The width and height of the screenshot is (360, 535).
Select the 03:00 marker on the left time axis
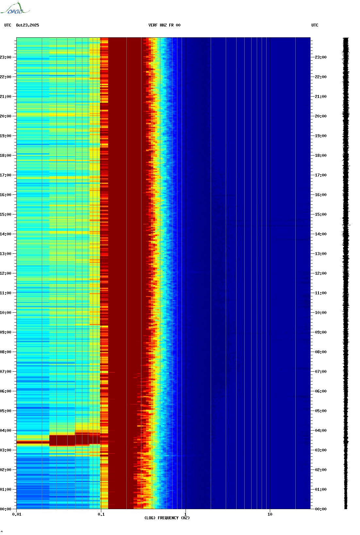tap(6, 450)
